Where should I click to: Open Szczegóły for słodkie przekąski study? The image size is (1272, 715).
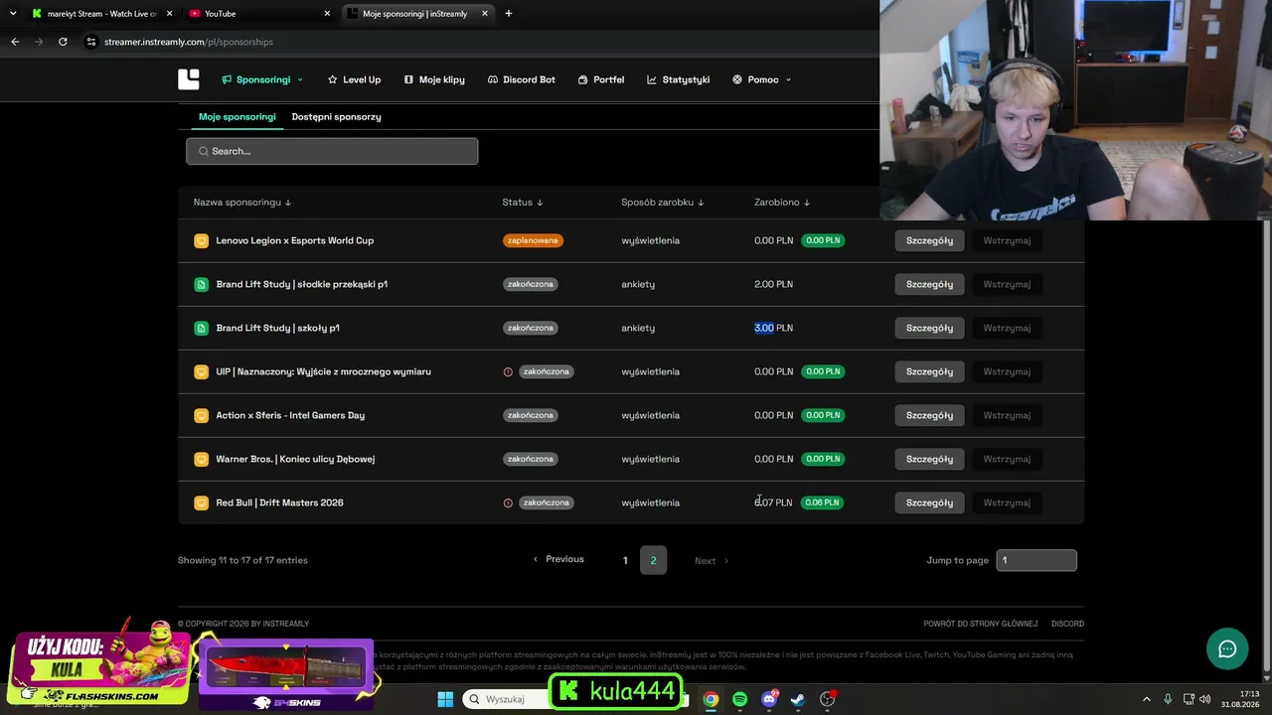pos(929,284)
